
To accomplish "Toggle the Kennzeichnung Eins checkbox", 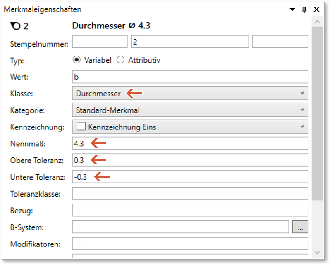I will click(x=81, y=127).
